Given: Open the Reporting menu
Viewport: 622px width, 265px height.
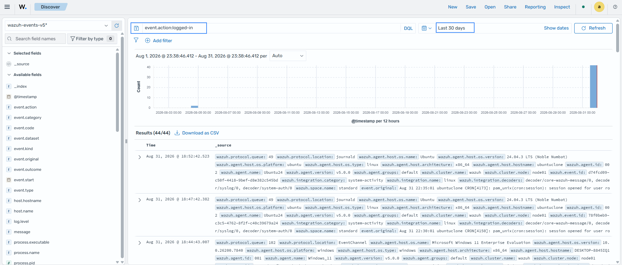Looking at the screenshot, I should click(x=535, y=7).
